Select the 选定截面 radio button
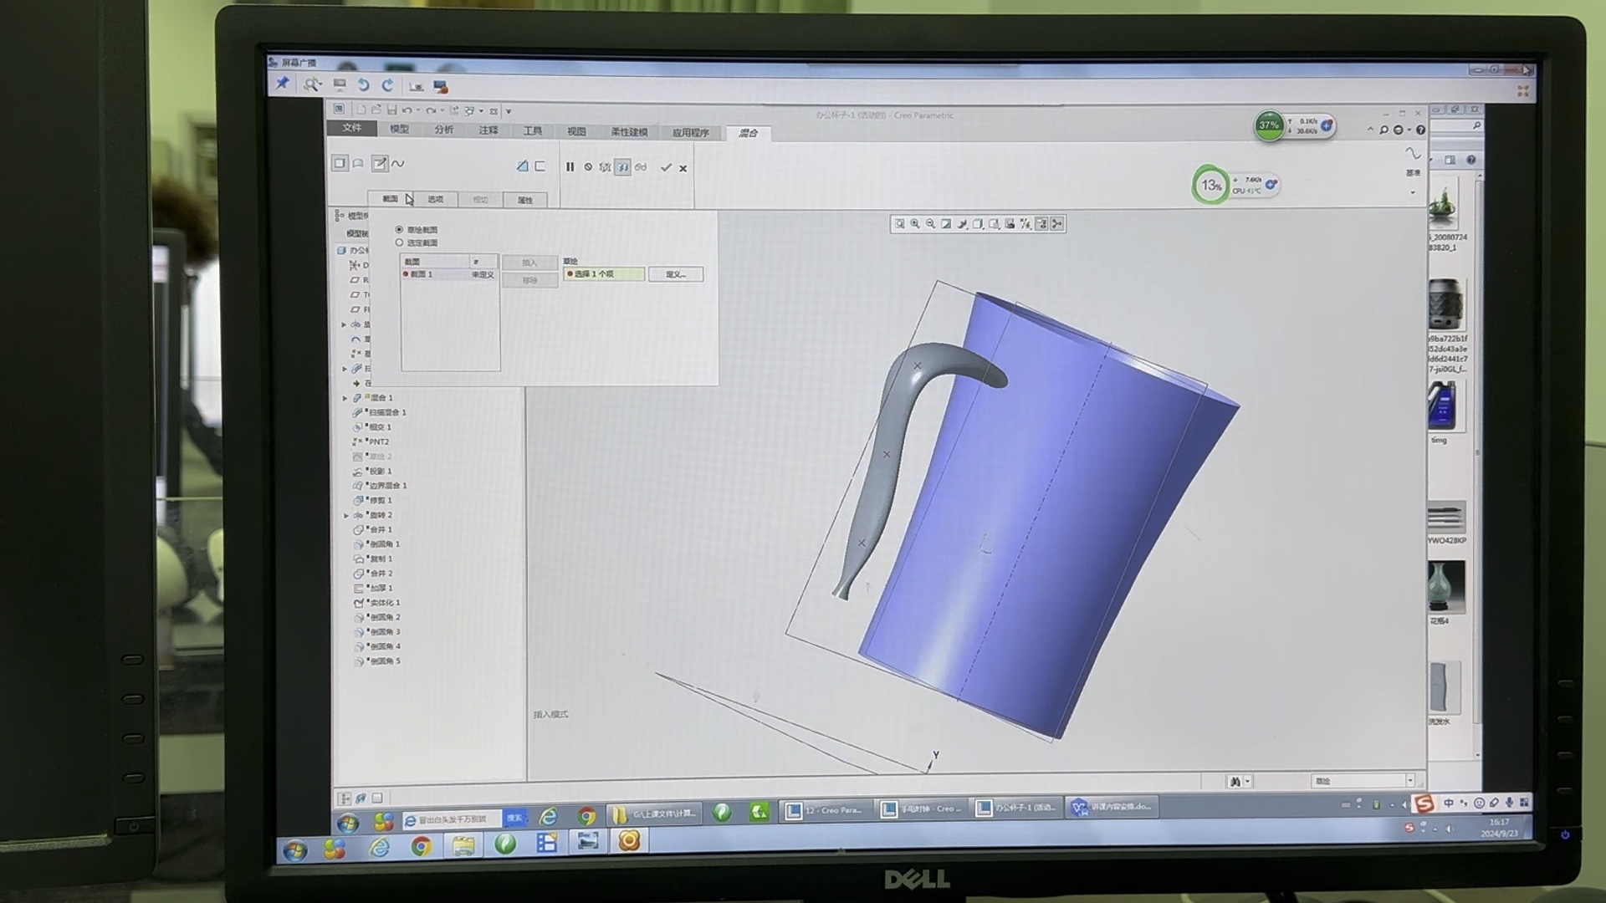The height and width of the screenshot is (903, 1606). pos(399,242)
